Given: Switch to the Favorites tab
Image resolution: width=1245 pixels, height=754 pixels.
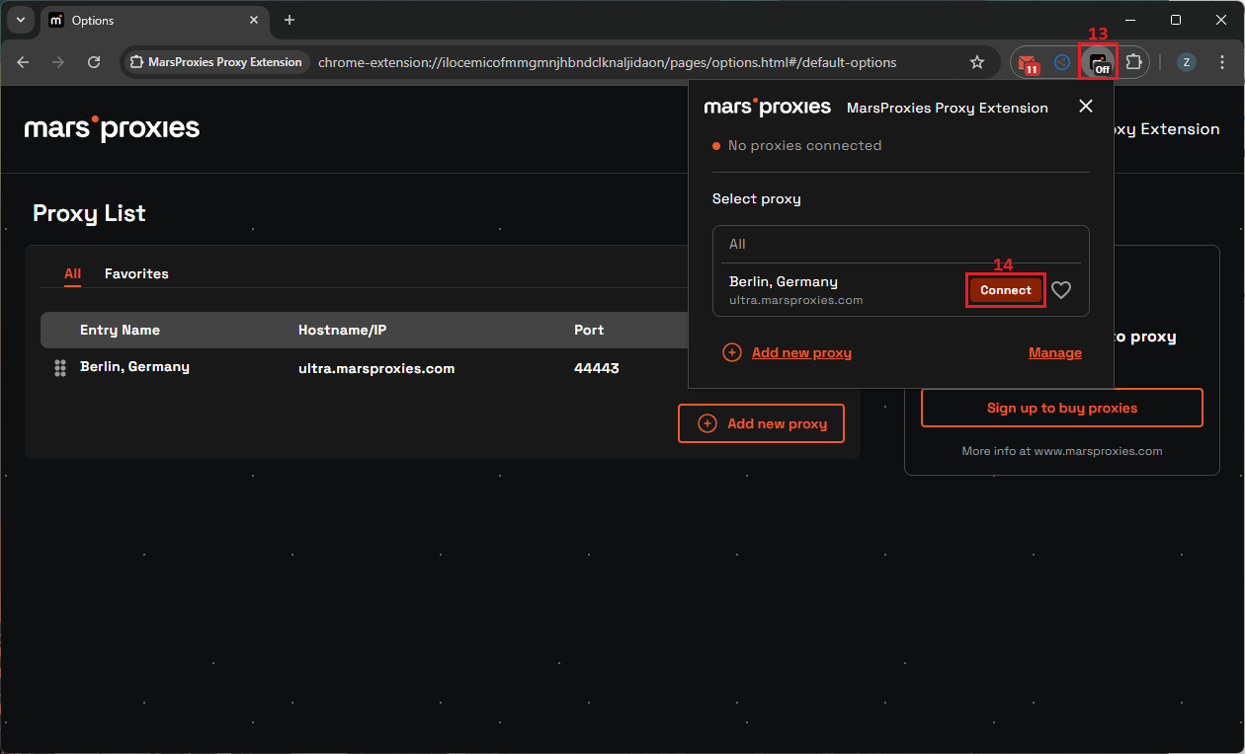Looking at the screenshot, I should pos(136,273).
